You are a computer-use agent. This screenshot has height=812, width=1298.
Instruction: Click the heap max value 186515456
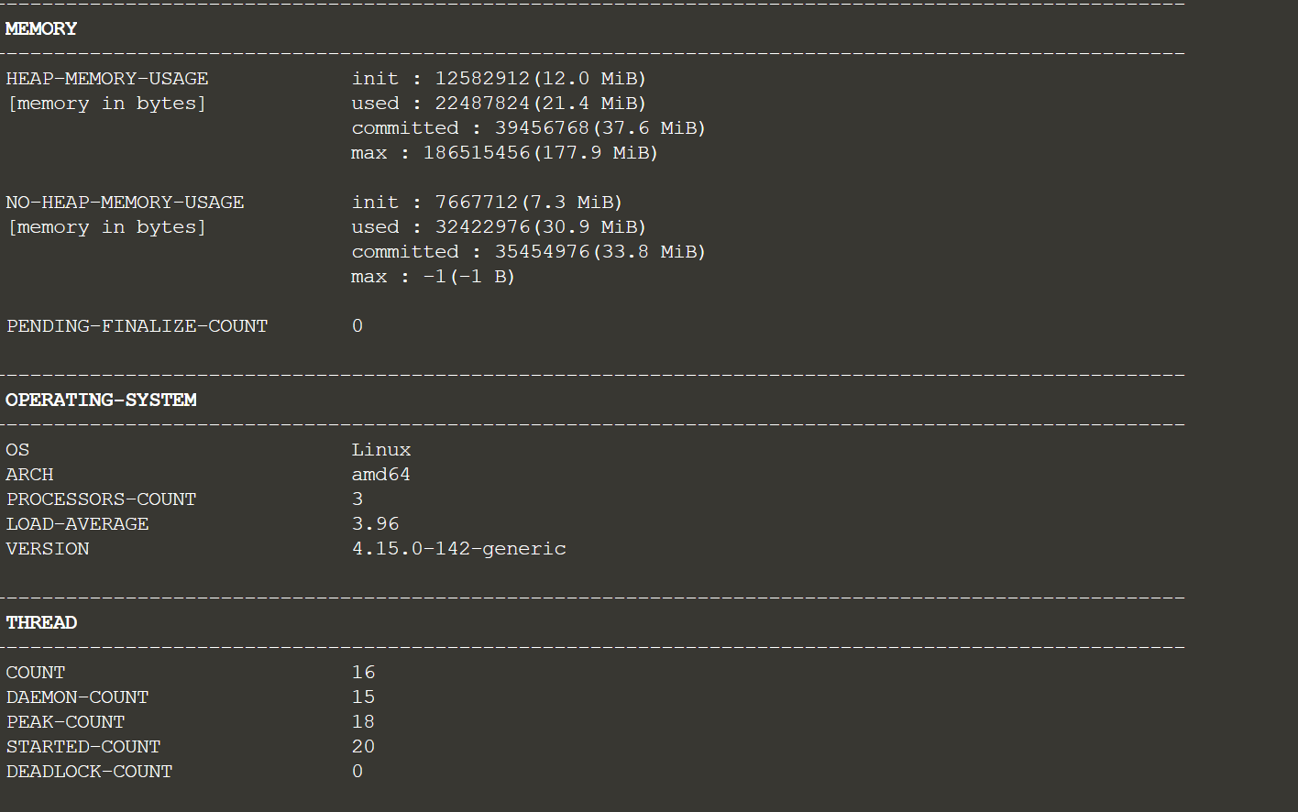pyautogui.click(x=477, y=153)
